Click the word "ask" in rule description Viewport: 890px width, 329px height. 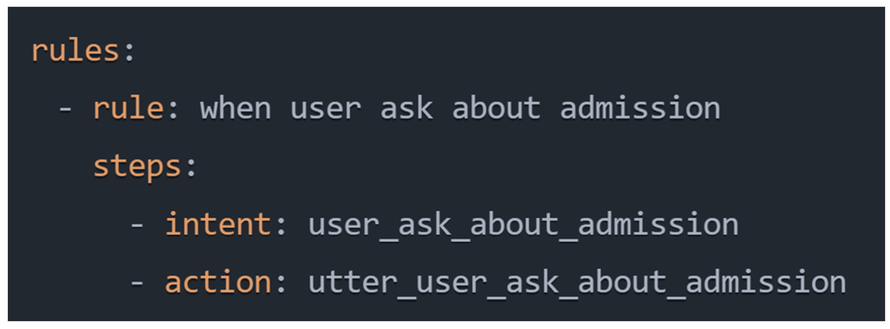pos(406,109)
